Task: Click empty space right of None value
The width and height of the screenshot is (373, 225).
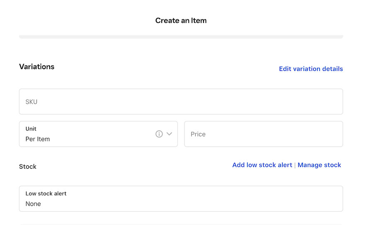Action: pos(190,204)
